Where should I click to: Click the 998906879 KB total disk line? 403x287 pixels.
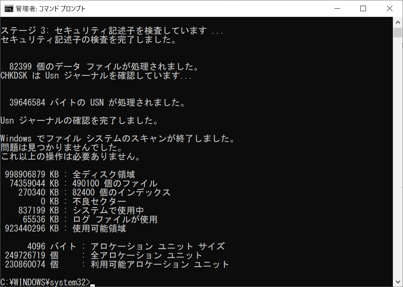(70, 175)
